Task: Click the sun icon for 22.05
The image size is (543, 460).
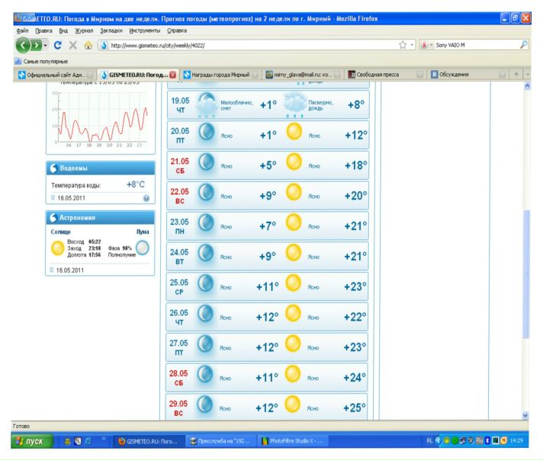Action: click(x=294, y=196)
